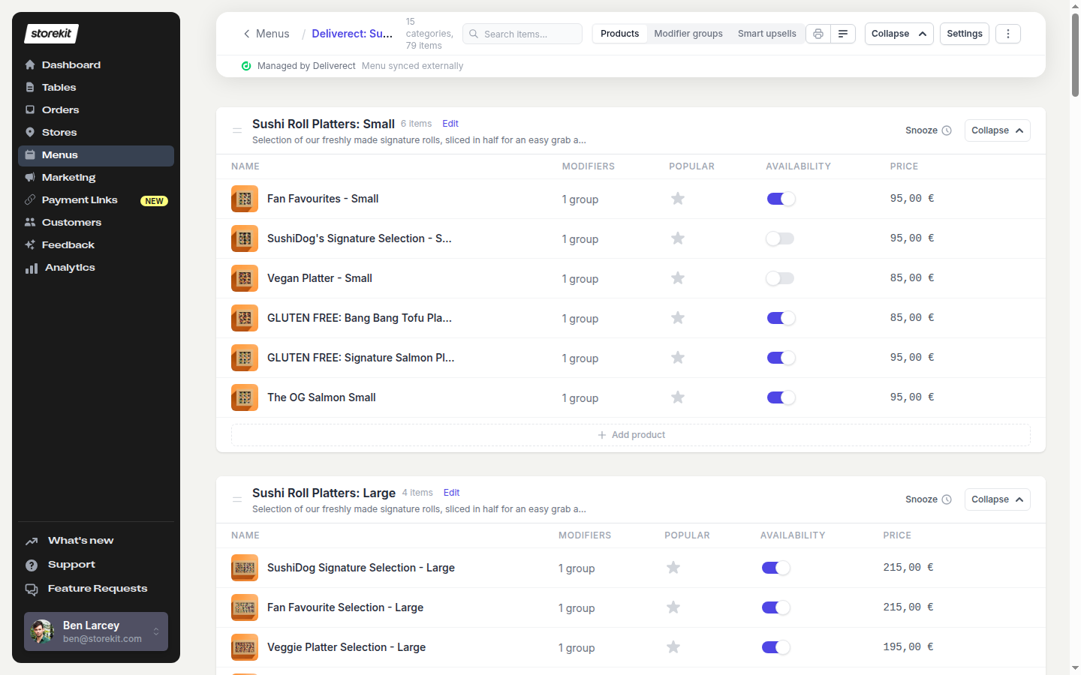
Task: Open Fan Favourites - Small thumbnail
Action: [x=245, y=199]
